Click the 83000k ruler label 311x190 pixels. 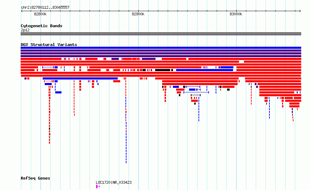(236, 14)
